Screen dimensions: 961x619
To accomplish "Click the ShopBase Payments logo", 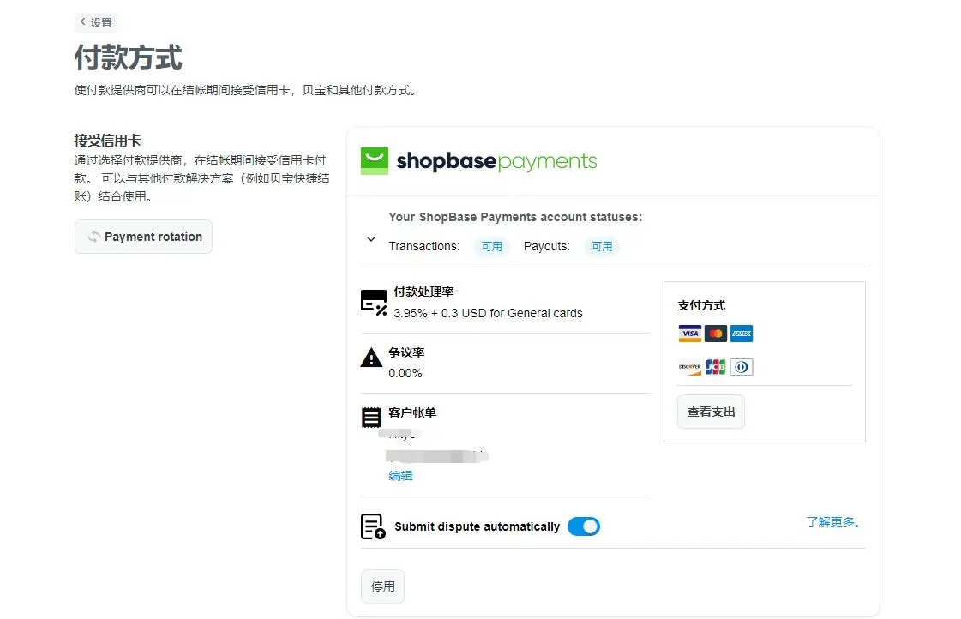I will click(478, 161).
